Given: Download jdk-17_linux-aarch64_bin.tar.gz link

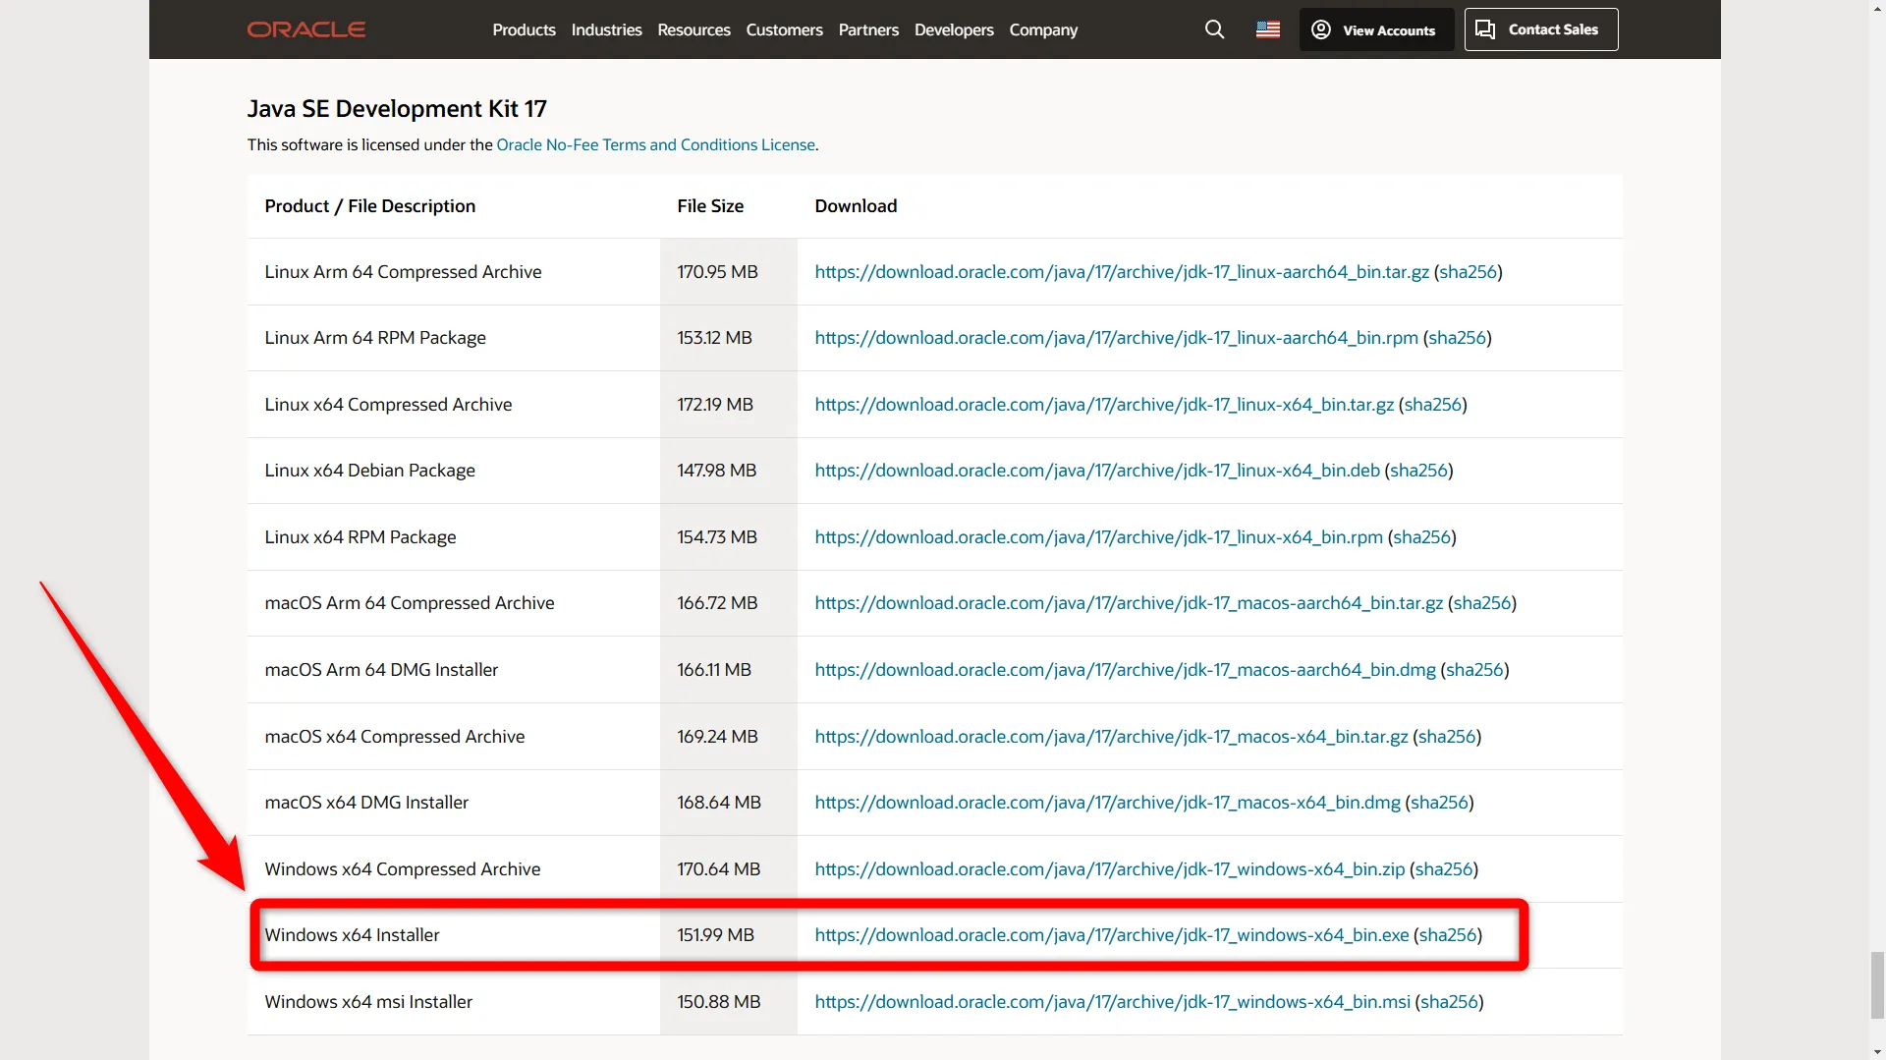Looking at the screenshot, I should pyautogui.click(x=1122, y=272).
